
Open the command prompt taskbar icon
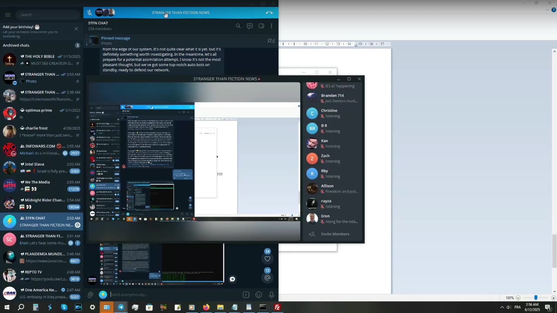click(x=263, y=307)
